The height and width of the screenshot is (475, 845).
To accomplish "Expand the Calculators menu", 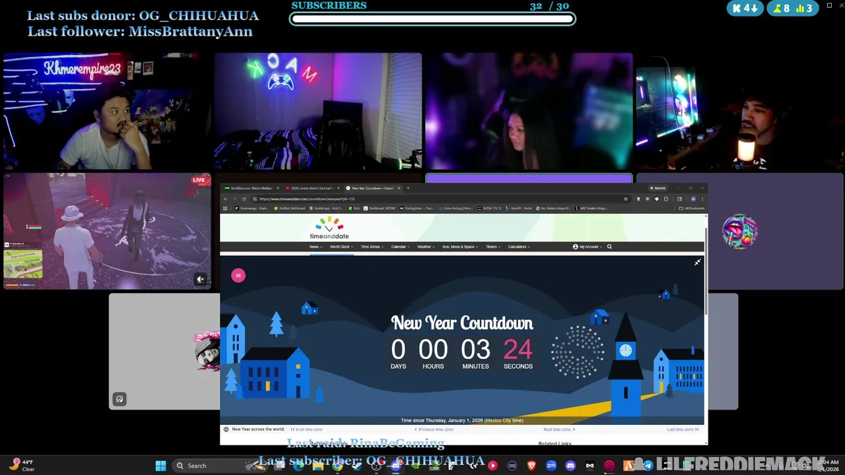I will coord(519,247).
